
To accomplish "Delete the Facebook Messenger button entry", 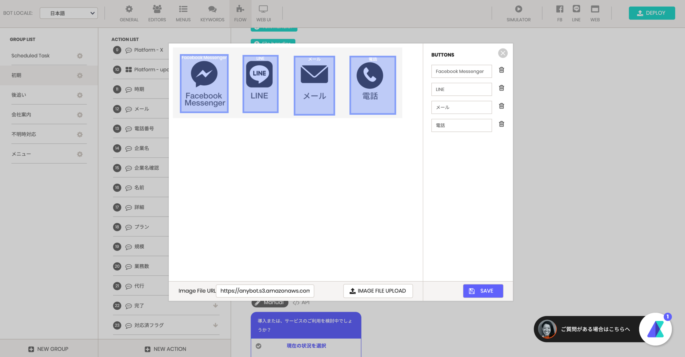I will (501, 70).
